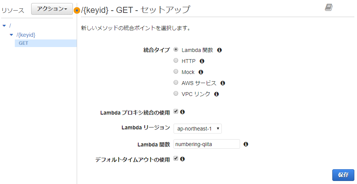Click the 保存 button
Screen dimensions: 357x184
click(343, 175)
